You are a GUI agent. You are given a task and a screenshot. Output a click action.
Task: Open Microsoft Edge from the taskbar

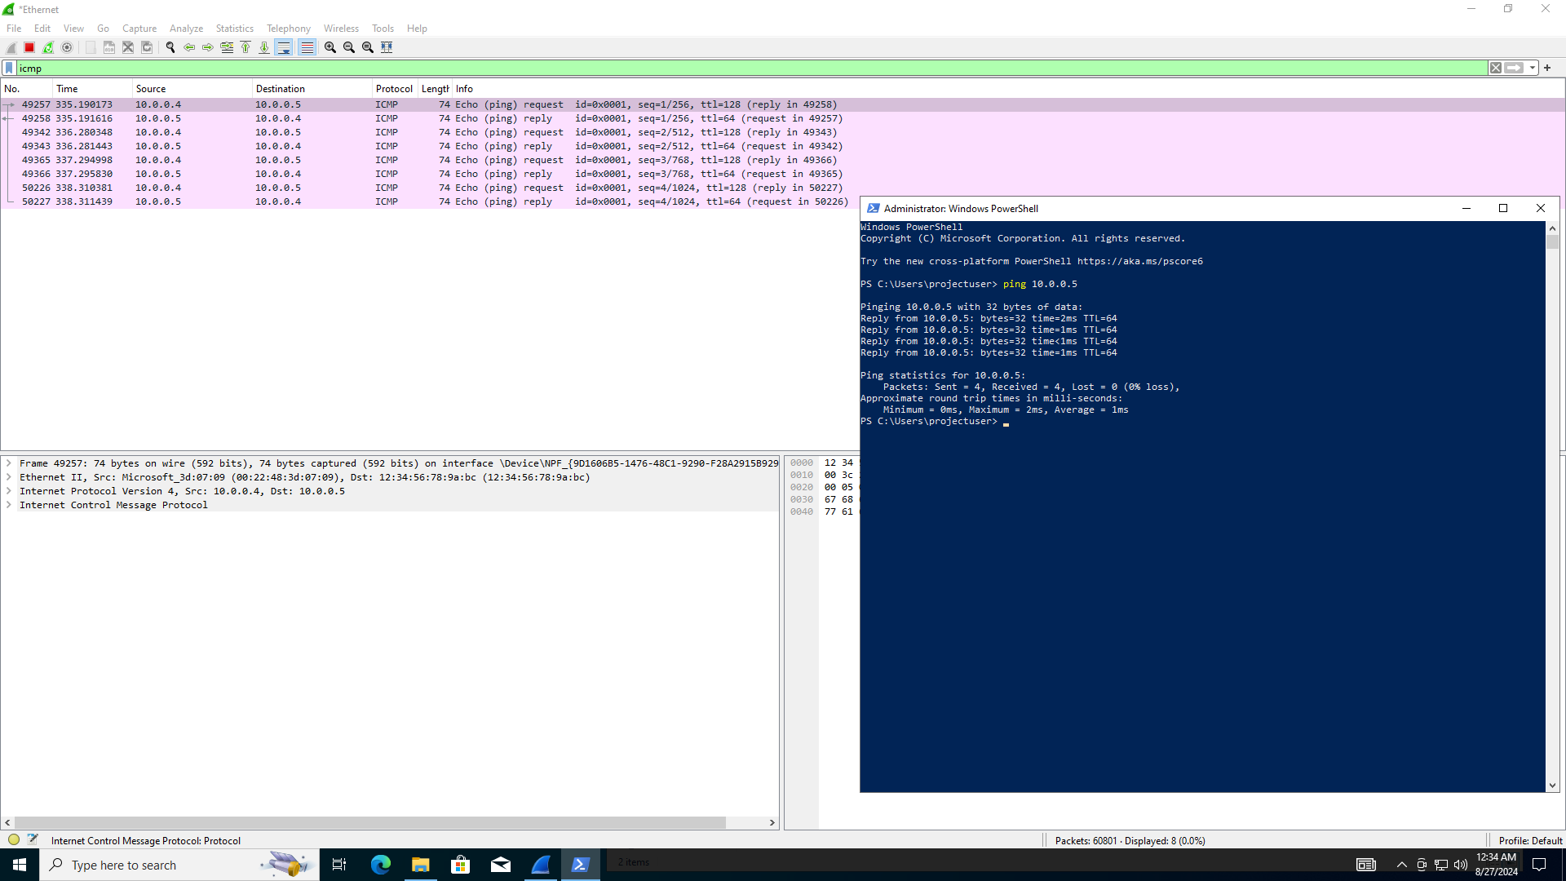380,865
